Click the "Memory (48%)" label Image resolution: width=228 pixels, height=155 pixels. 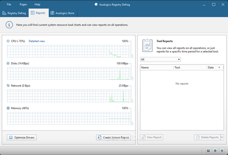point(20,108)
